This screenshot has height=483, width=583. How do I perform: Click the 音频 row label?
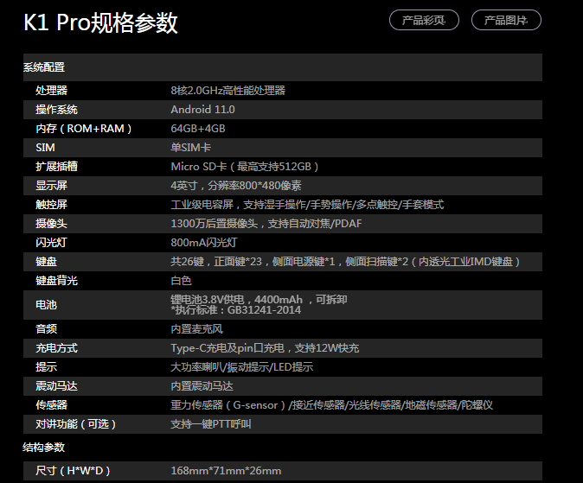click(46, 329)
